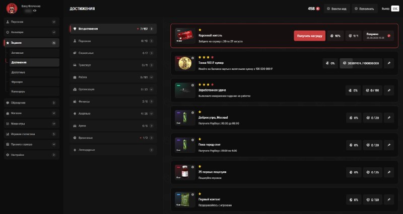Select the Азартные achievements category
Image resolution: width=403 pixels, height=214 pixels.
pos(113,114)
